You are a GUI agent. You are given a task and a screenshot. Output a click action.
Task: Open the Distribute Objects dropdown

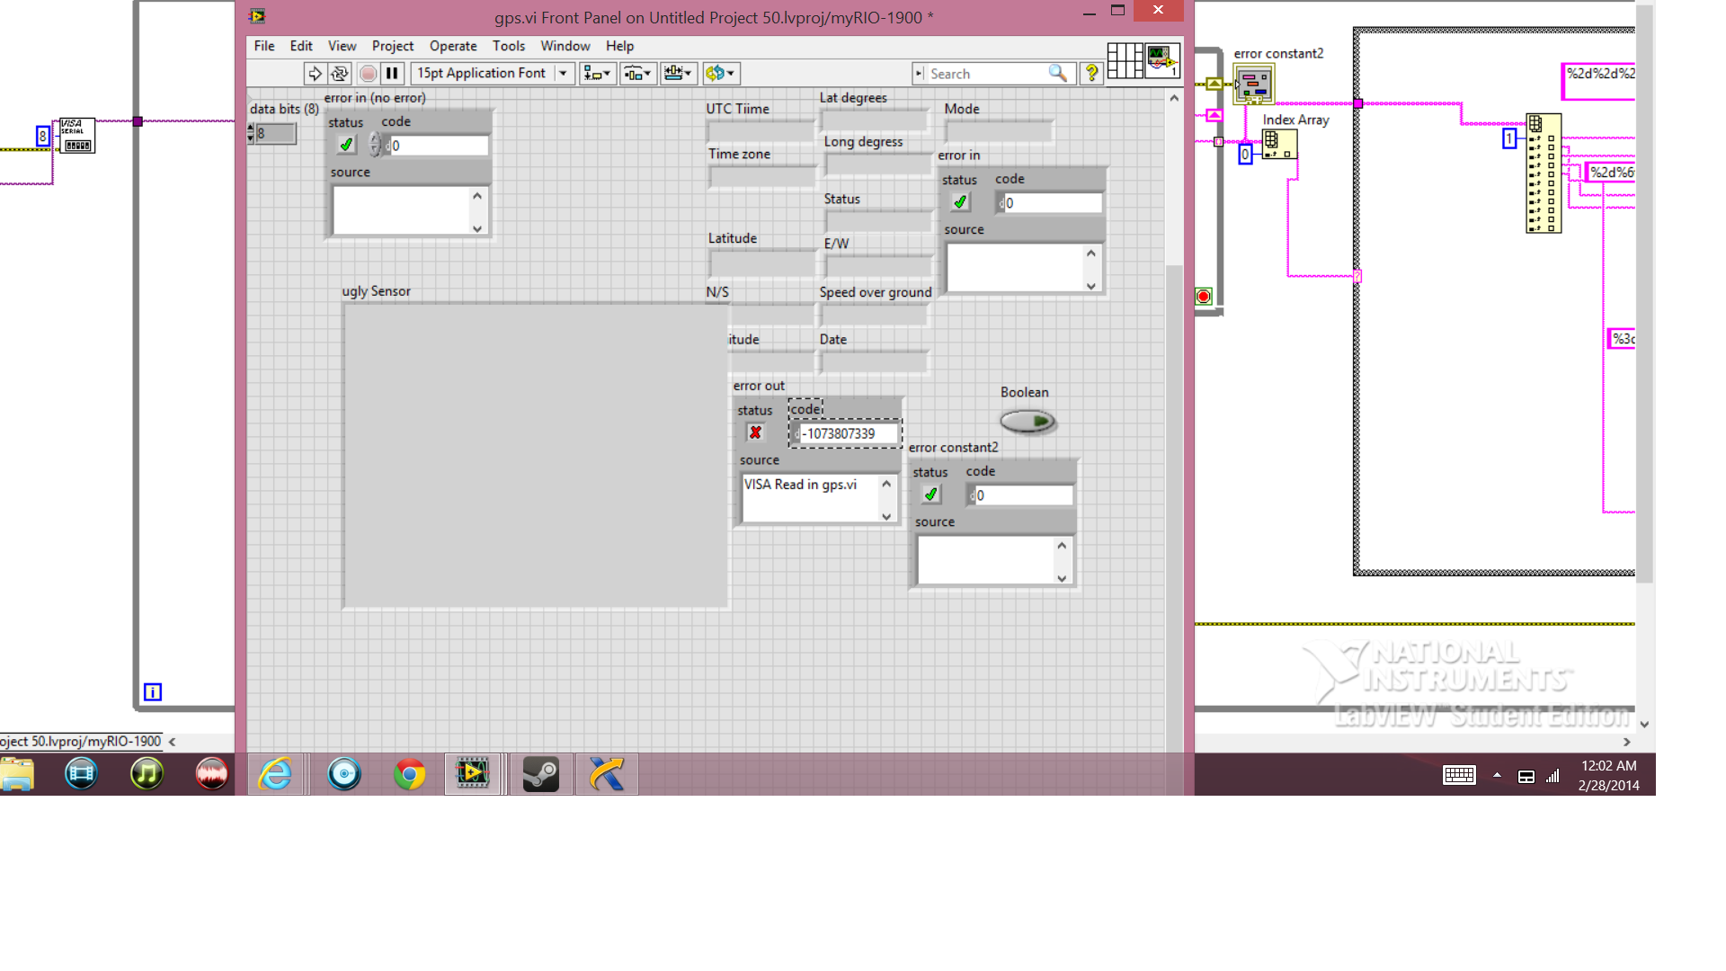[x=637, y=74]
